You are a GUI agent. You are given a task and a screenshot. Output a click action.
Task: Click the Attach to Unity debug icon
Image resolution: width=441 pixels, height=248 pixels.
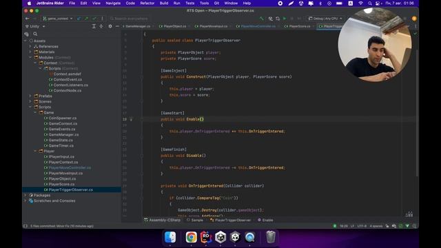coord(270,19)
